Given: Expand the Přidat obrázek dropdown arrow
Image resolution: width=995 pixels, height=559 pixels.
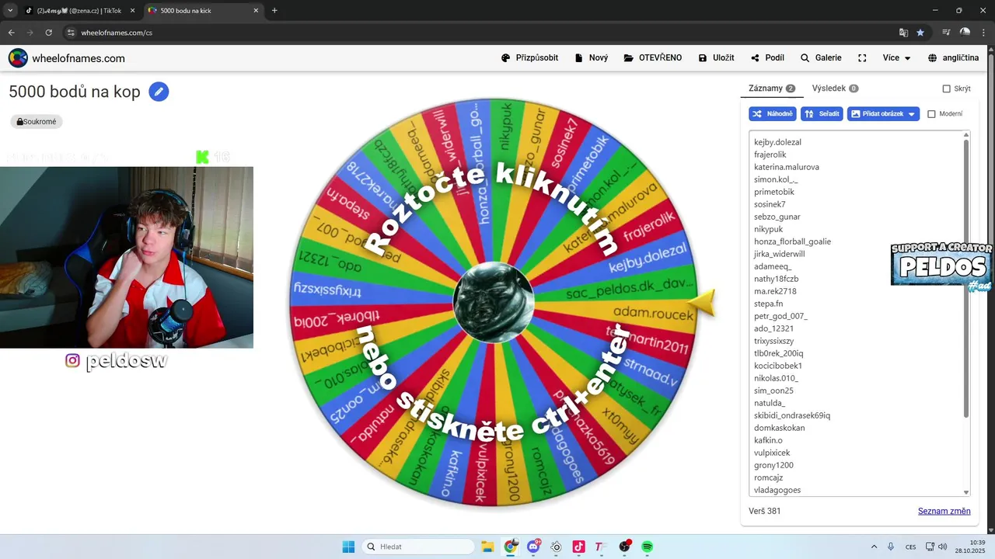Looking at the screenshot, I should coord(913,114).
